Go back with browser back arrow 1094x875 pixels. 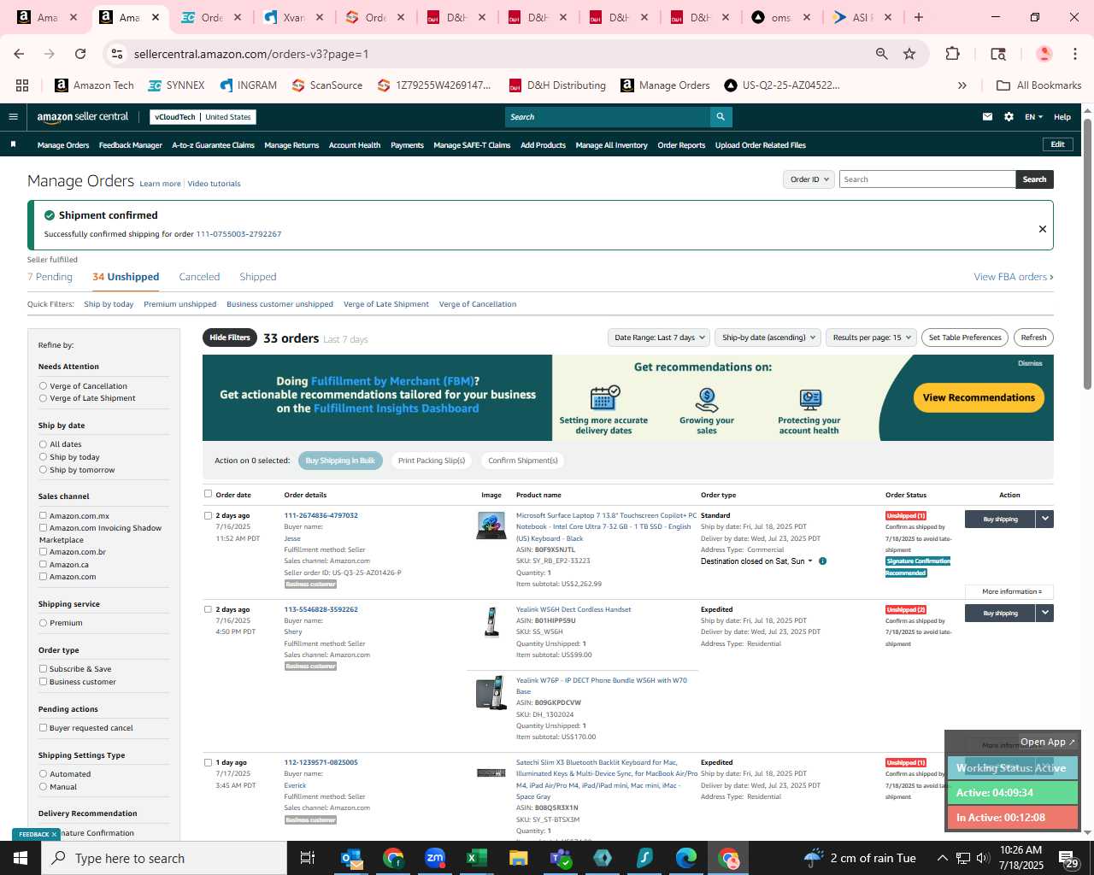19,54
